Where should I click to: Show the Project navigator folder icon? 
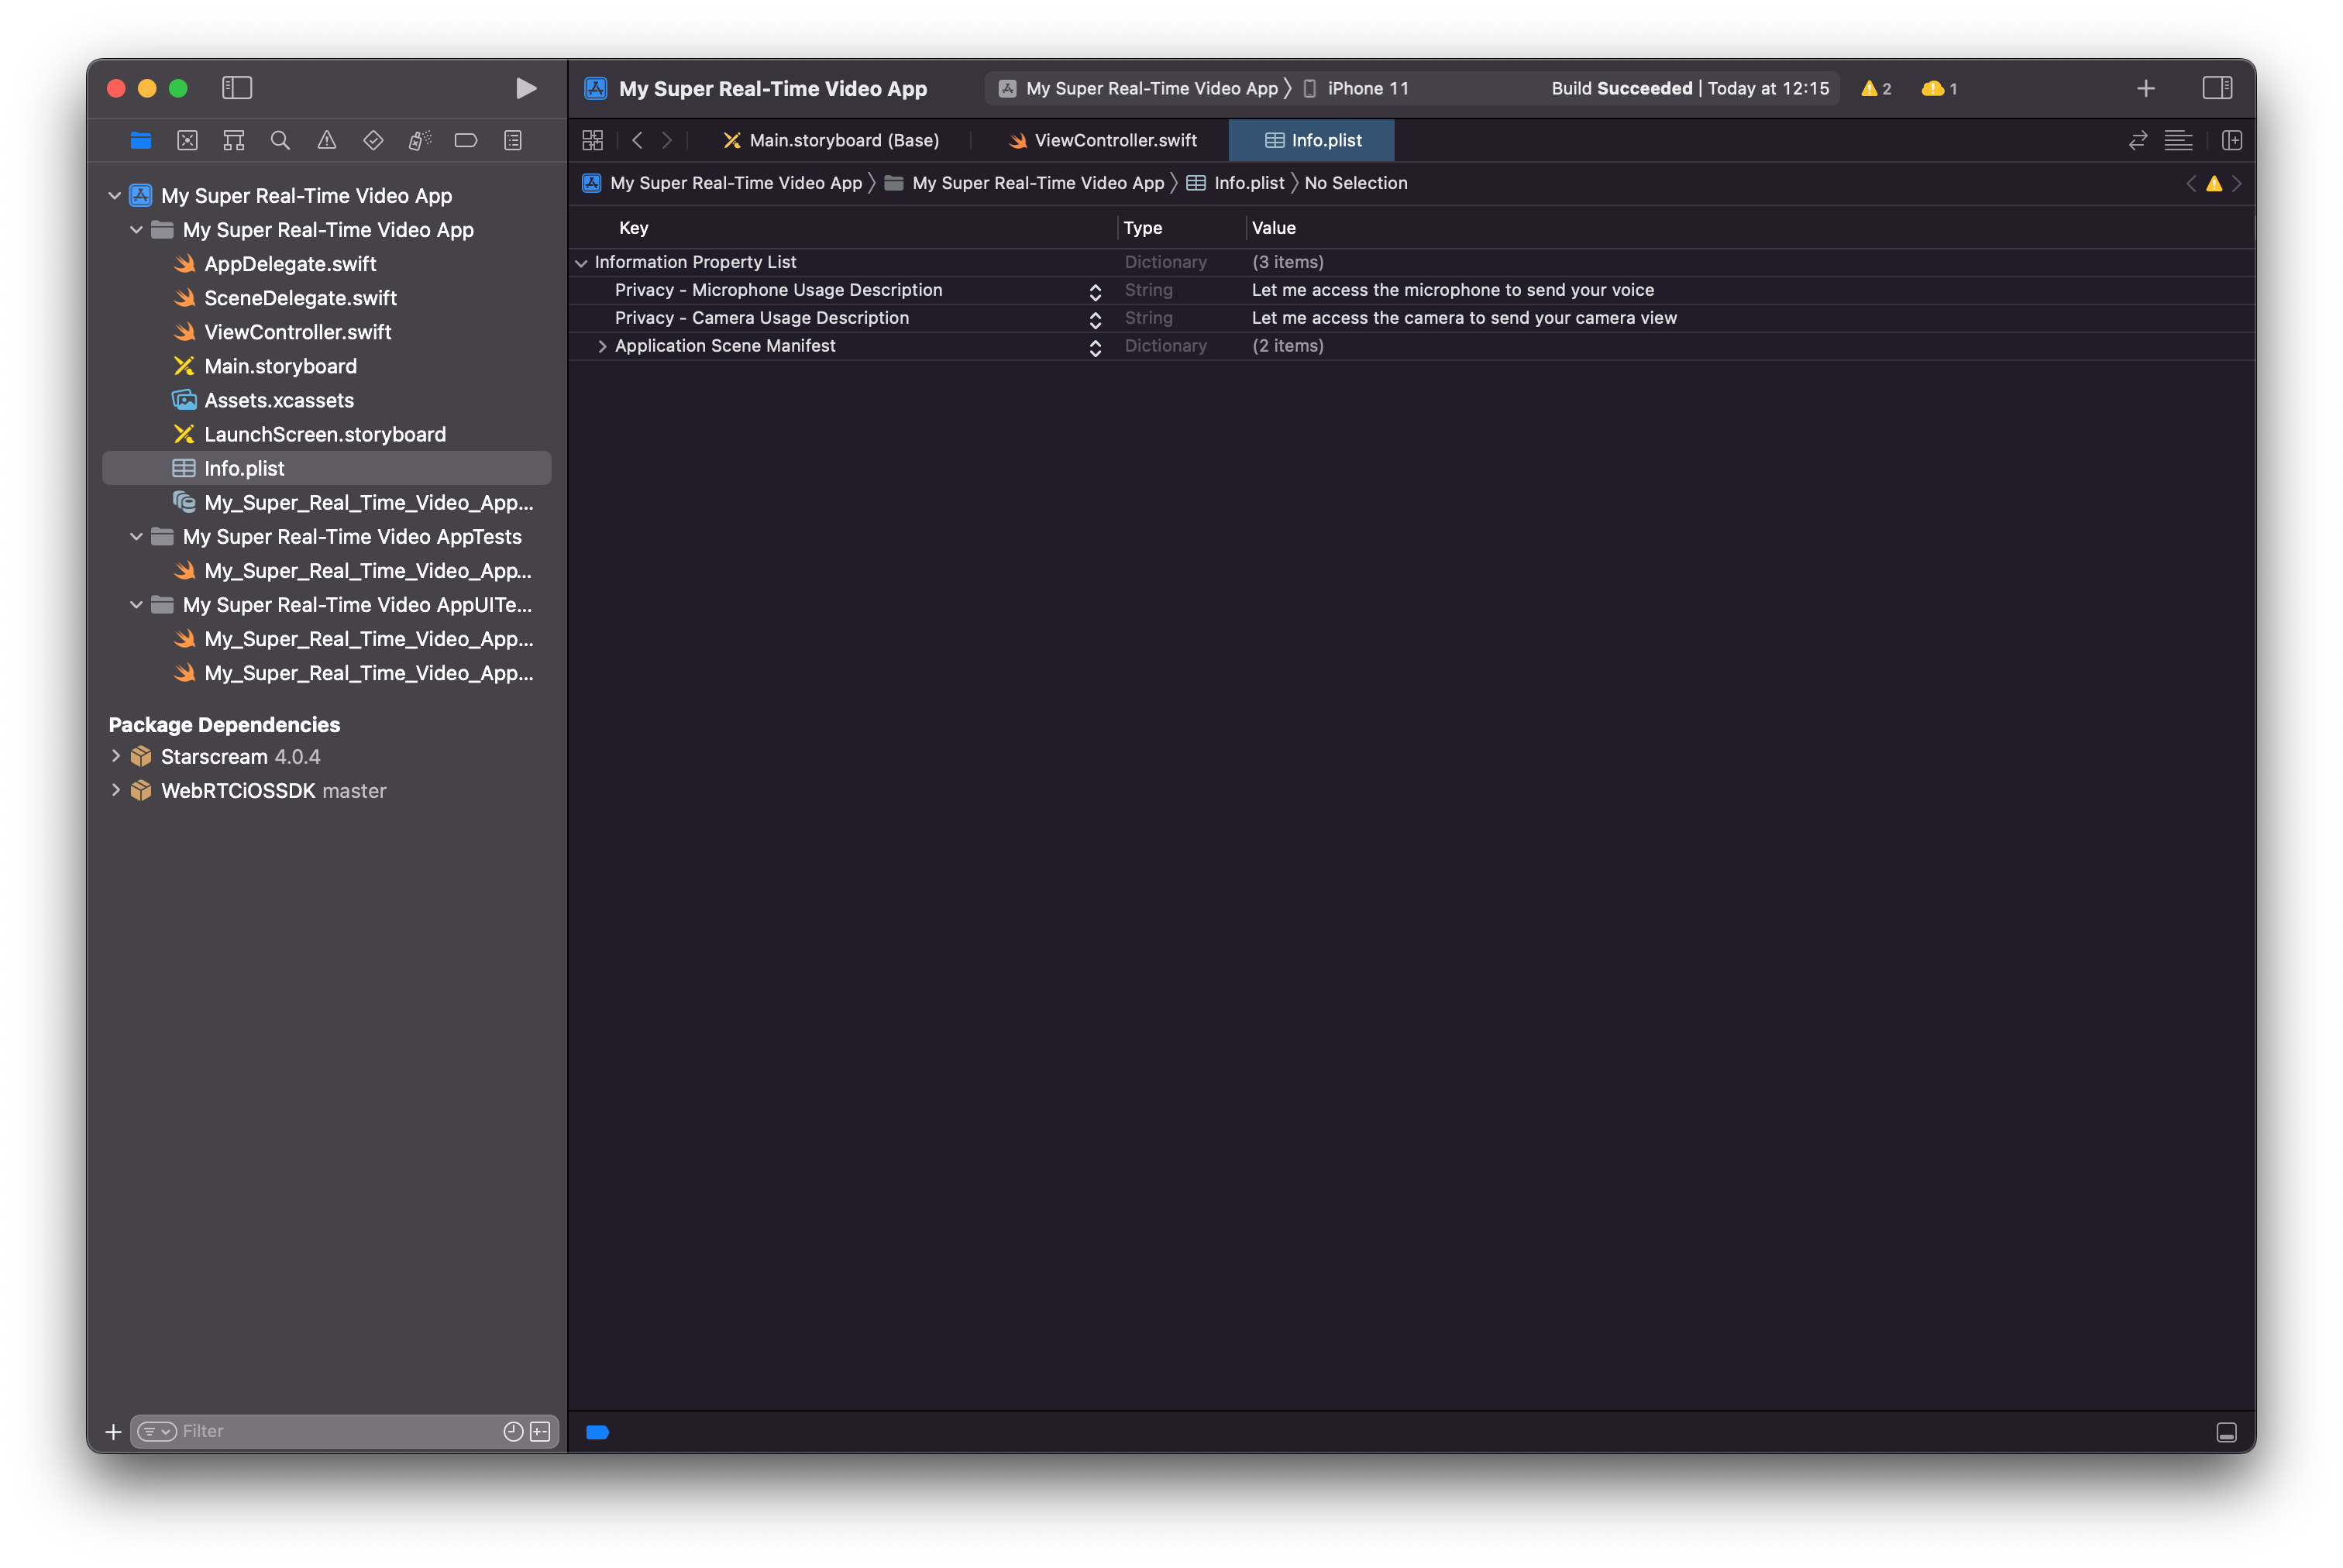tap(141, 141)
